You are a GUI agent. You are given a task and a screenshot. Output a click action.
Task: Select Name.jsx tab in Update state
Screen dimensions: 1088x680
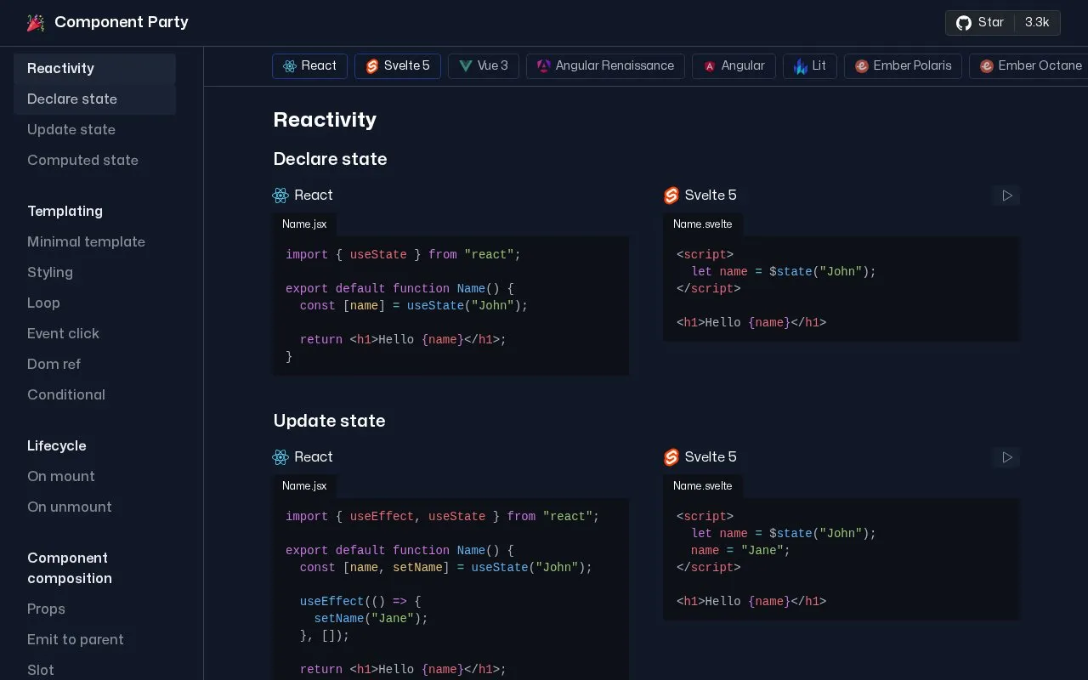click(x=304, y=486)
